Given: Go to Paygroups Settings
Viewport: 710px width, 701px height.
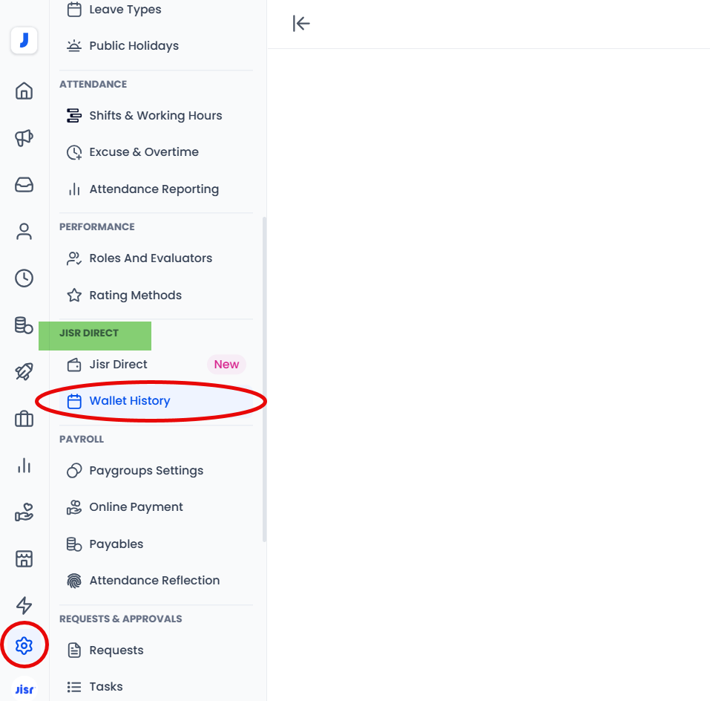Looking at the screenshot, I should tap(146, 471).
